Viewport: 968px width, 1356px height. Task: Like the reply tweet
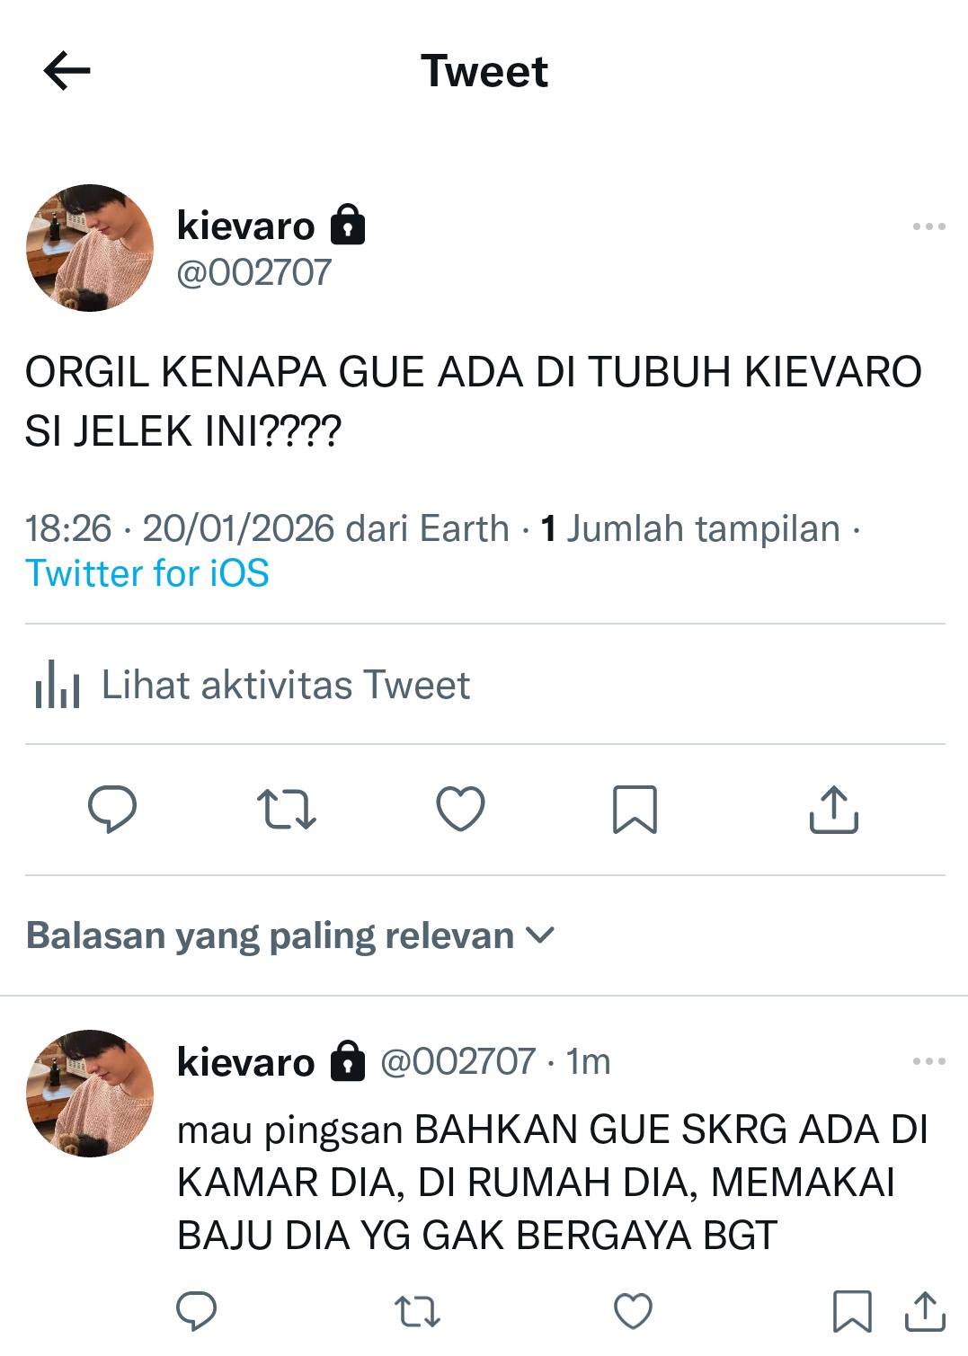pos(633,1311)
